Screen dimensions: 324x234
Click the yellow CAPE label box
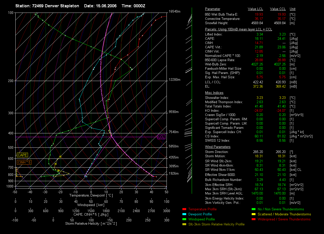(22, 155)
